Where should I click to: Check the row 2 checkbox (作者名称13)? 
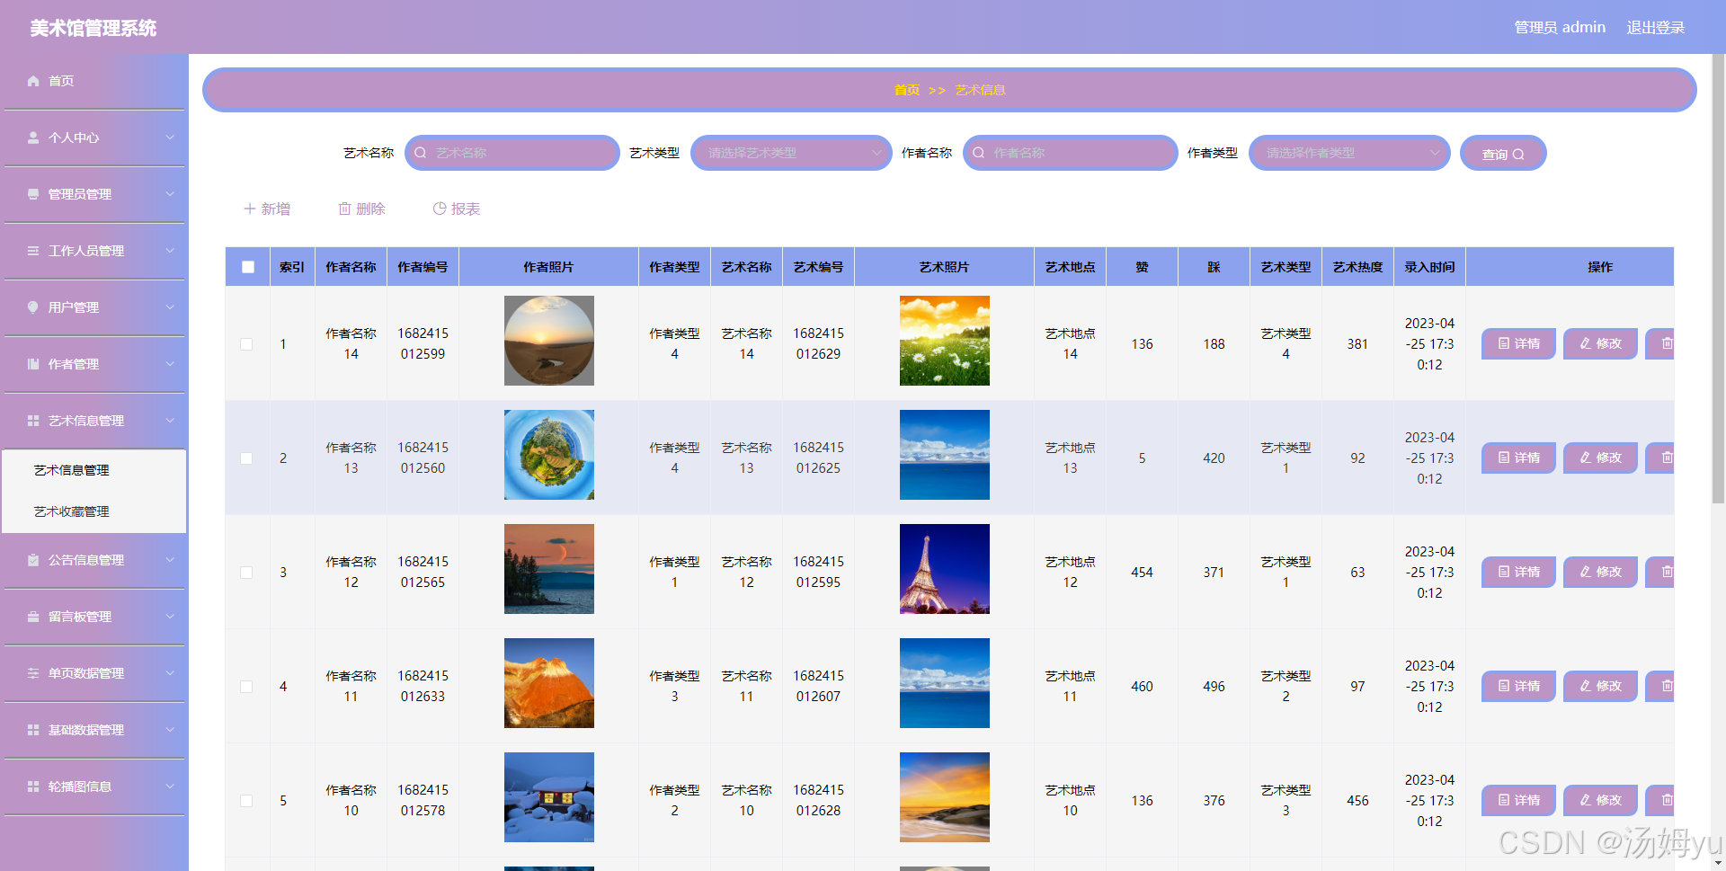[x=246, y=458]
